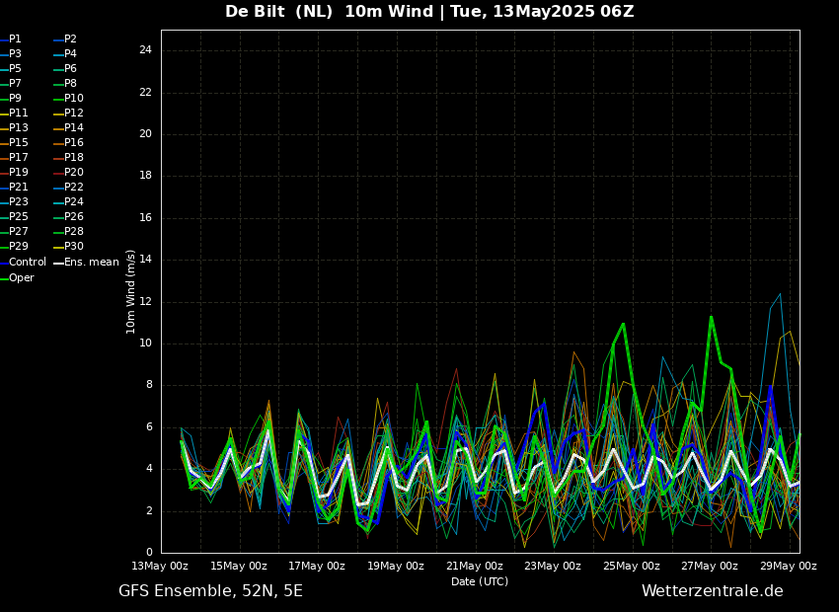
Task: Click the Control legend label
Action: (x=27, y=263)
